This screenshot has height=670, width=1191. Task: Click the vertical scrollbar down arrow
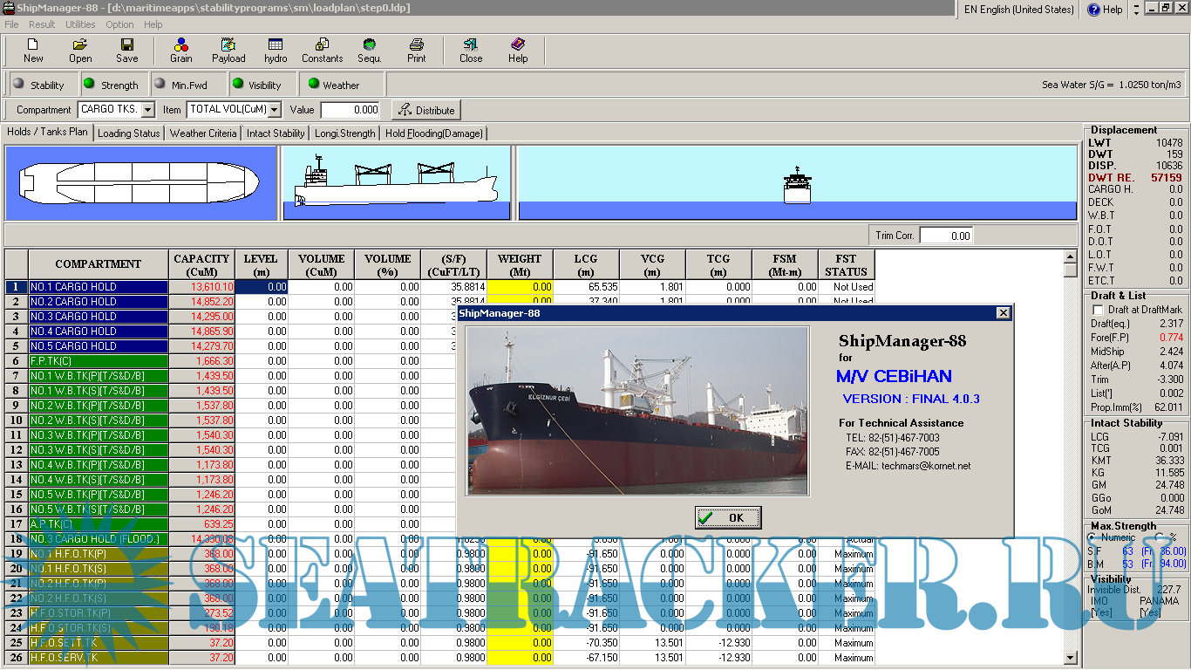[x=1071, y=658]
